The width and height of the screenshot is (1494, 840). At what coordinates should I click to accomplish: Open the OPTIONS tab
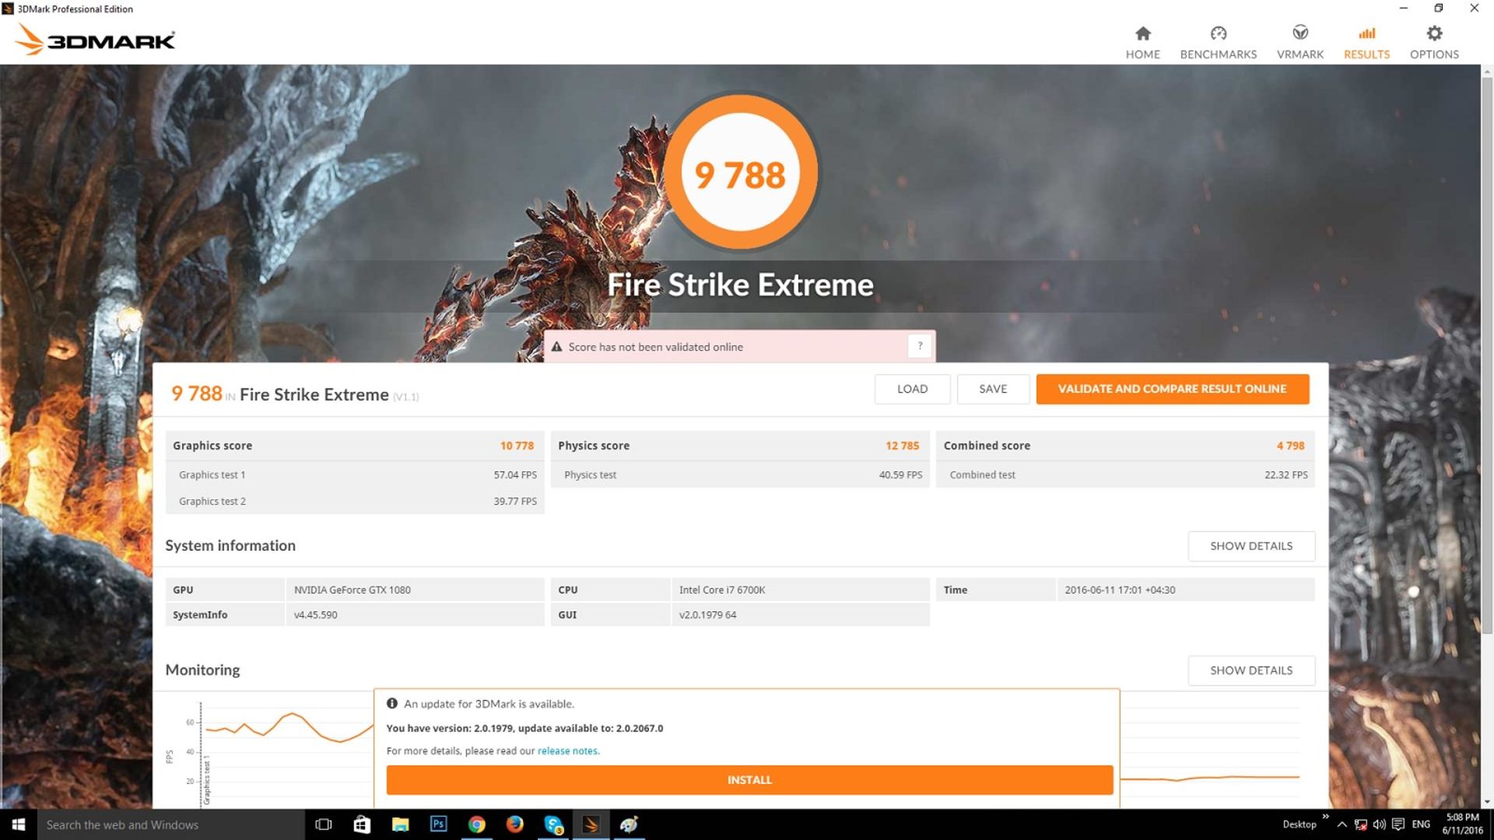(1434, 43)
